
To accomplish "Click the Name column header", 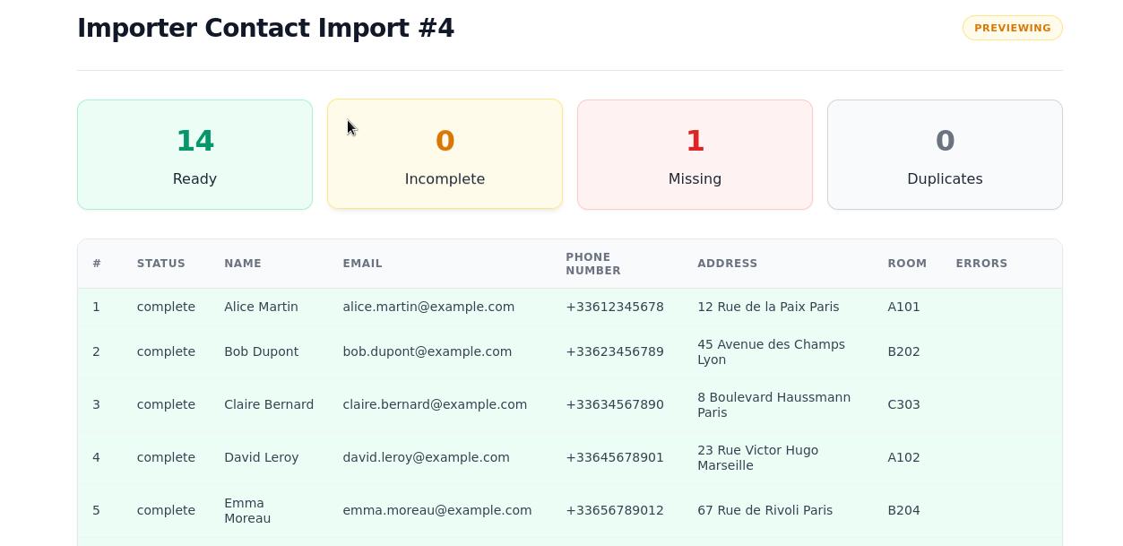I will [243, 264].
